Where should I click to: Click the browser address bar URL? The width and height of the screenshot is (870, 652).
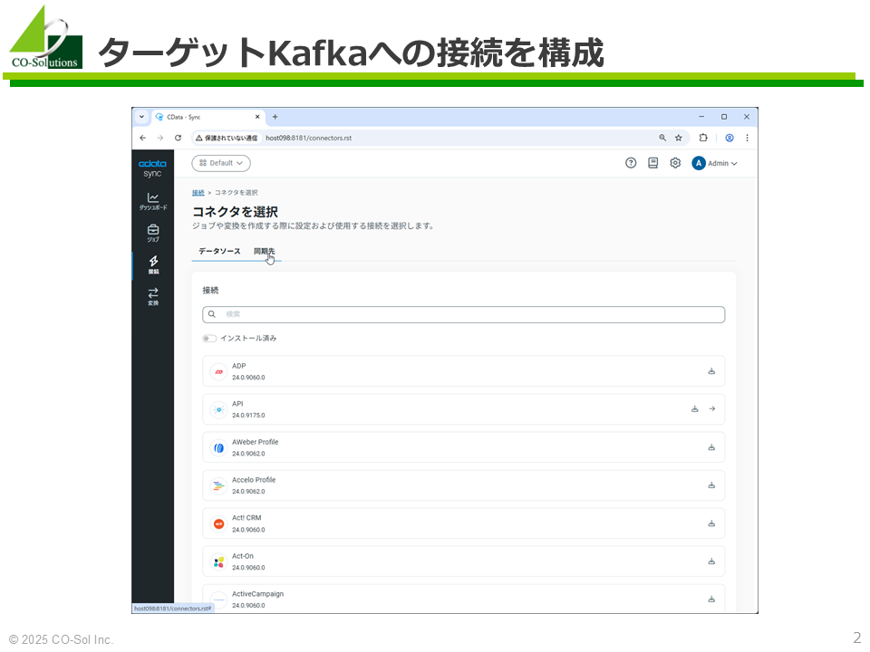308,138
